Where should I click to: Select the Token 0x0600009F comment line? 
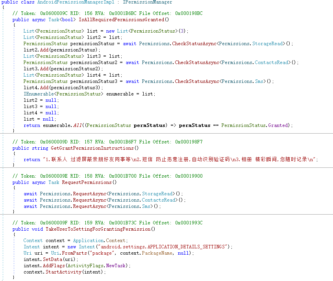click(x=107, y=223)
